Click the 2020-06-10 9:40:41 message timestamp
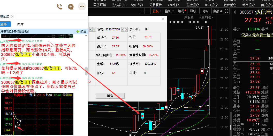 point(32,64)
